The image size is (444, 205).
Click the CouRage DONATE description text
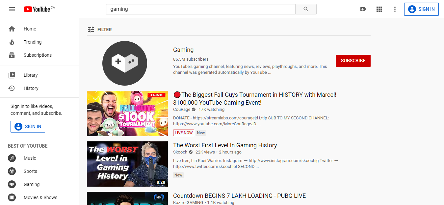tap(251, 121)
